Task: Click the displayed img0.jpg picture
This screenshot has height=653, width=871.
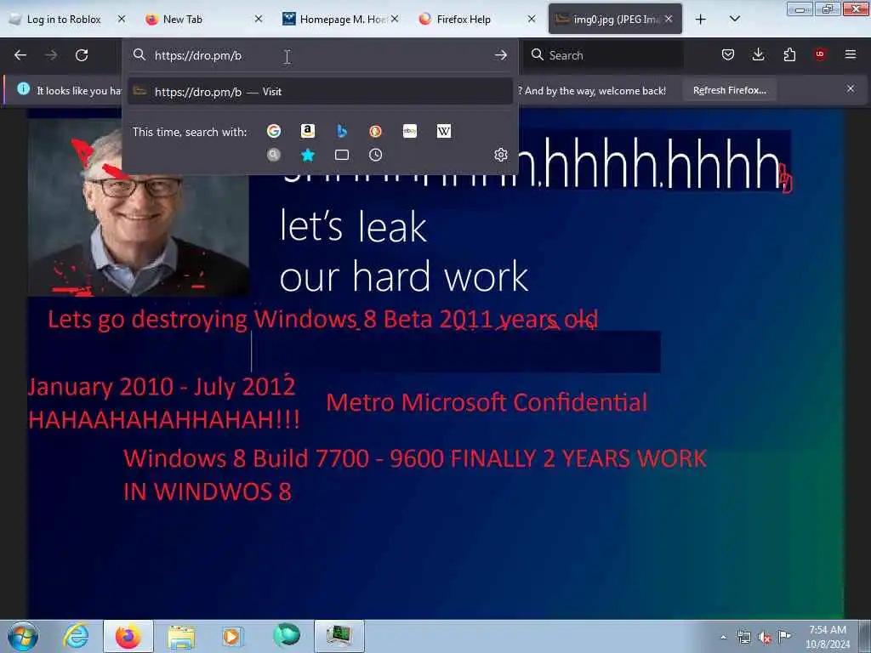Action: [x=435, y=364]
